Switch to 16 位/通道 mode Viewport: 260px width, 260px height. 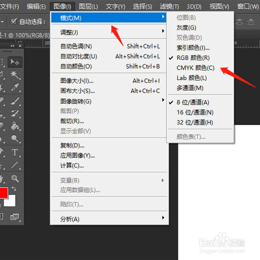pyautogui.click(x=195, y=112)
